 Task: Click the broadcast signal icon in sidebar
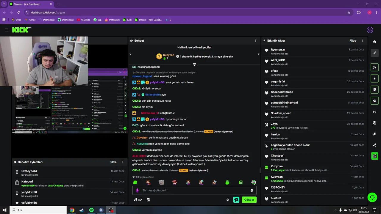375,112
